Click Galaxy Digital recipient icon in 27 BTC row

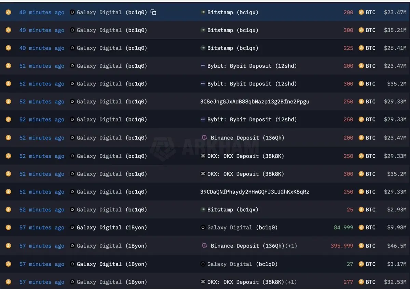click(203, 264)
